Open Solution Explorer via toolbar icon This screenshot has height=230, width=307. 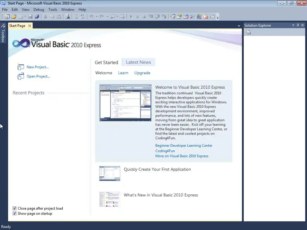(x=172, y=17)
